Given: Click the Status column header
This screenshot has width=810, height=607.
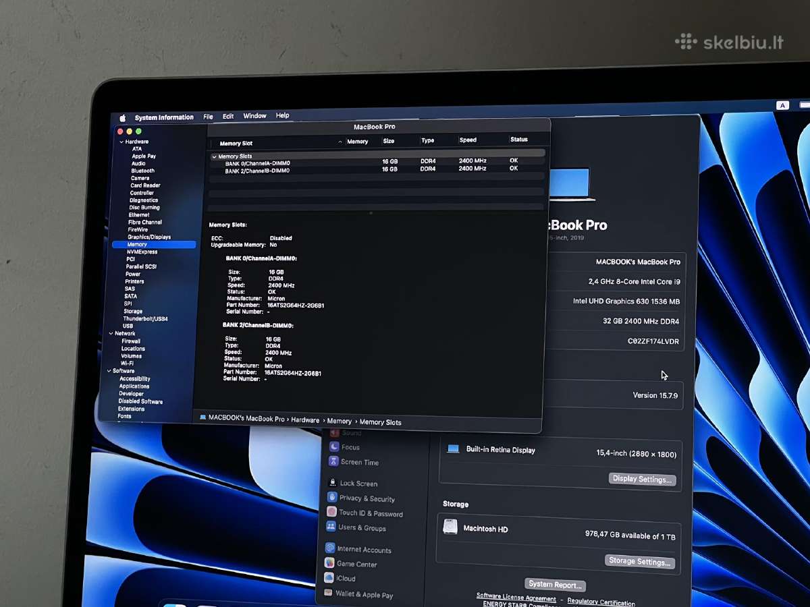Looking at the screenshot, I should 519,140.
